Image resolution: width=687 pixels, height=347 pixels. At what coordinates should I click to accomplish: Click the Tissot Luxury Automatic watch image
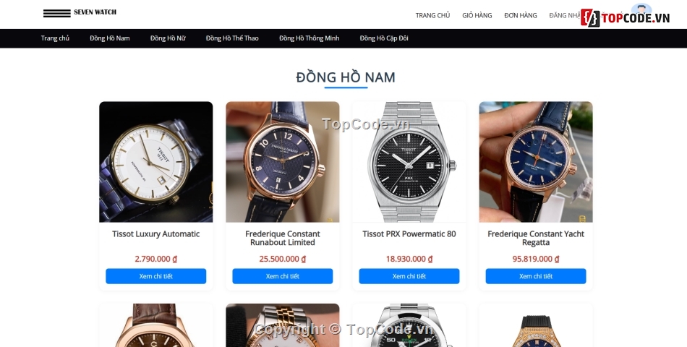(156, 162)
